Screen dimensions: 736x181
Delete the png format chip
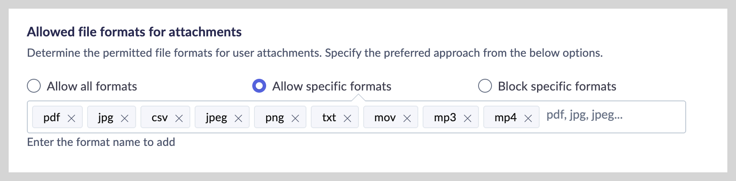(295, 118)
